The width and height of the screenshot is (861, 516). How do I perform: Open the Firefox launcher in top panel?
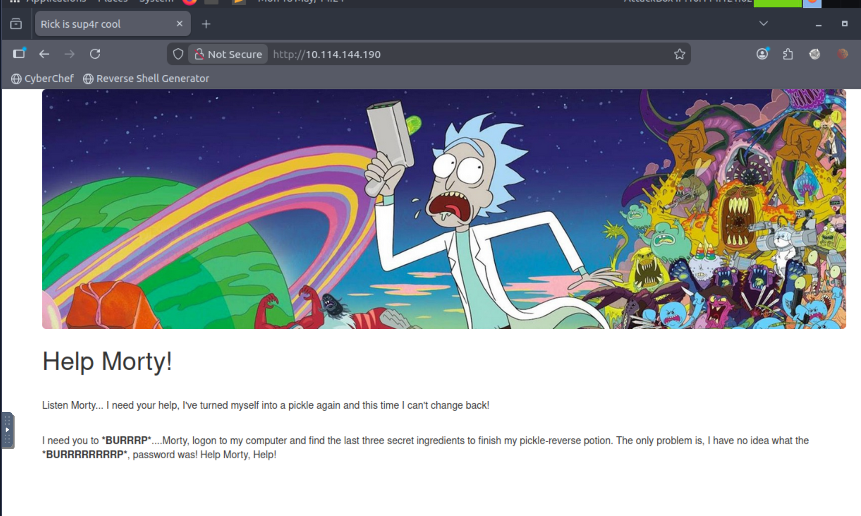point(190,2)
